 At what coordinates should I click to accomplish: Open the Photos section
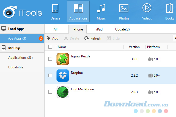point(124,12)
